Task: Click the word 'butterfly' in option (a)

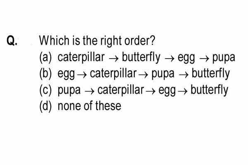Action: coord(141,57)
